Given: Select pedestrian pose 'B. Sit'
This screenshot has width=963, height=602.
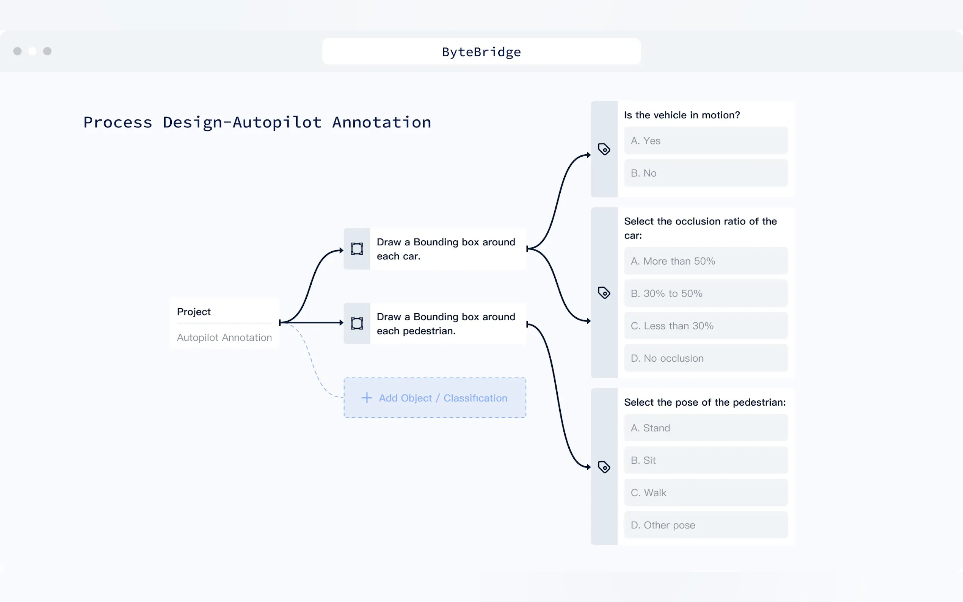Looking at the screenshot, I should [706, 460].
